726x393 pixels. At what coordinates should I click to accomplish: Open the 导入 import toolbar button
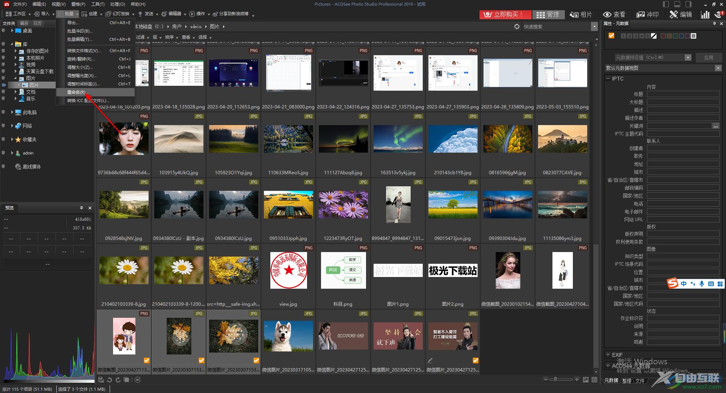pyautogui.click(x=44, y=14)
